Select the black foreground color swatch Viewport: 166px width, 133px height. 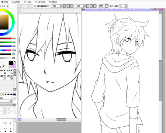point(11,63)
